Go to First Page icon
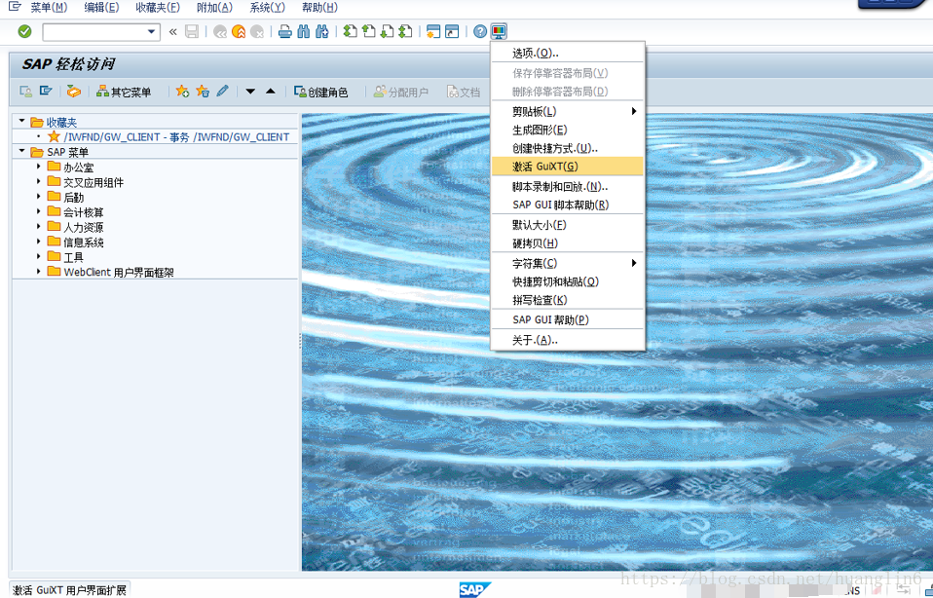The image size is (933, 598). click(x=351, y=31)
